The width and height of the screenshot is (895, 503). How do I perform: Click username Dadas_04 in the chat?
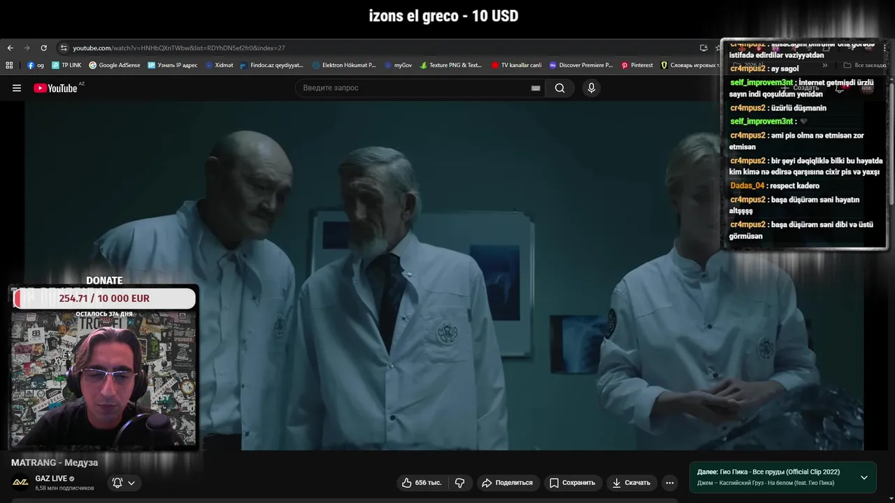(x=747, y=186)
